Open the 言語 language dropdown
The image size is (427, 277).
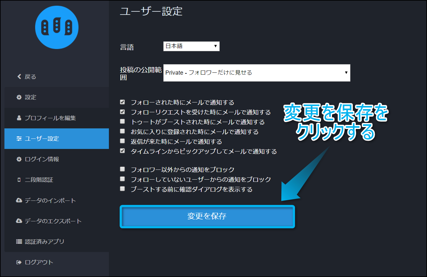(x=191, y=46)
